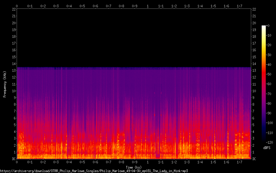
Task: Click the 0.5 marker on bottom time axis
Action: [82, 162]
